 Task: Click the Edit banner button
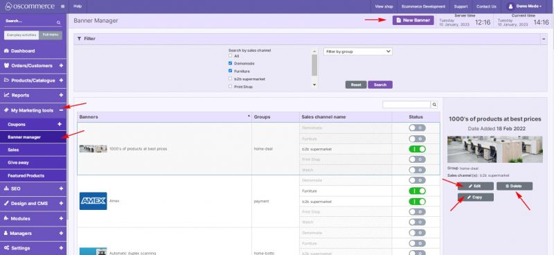point(476,186)
